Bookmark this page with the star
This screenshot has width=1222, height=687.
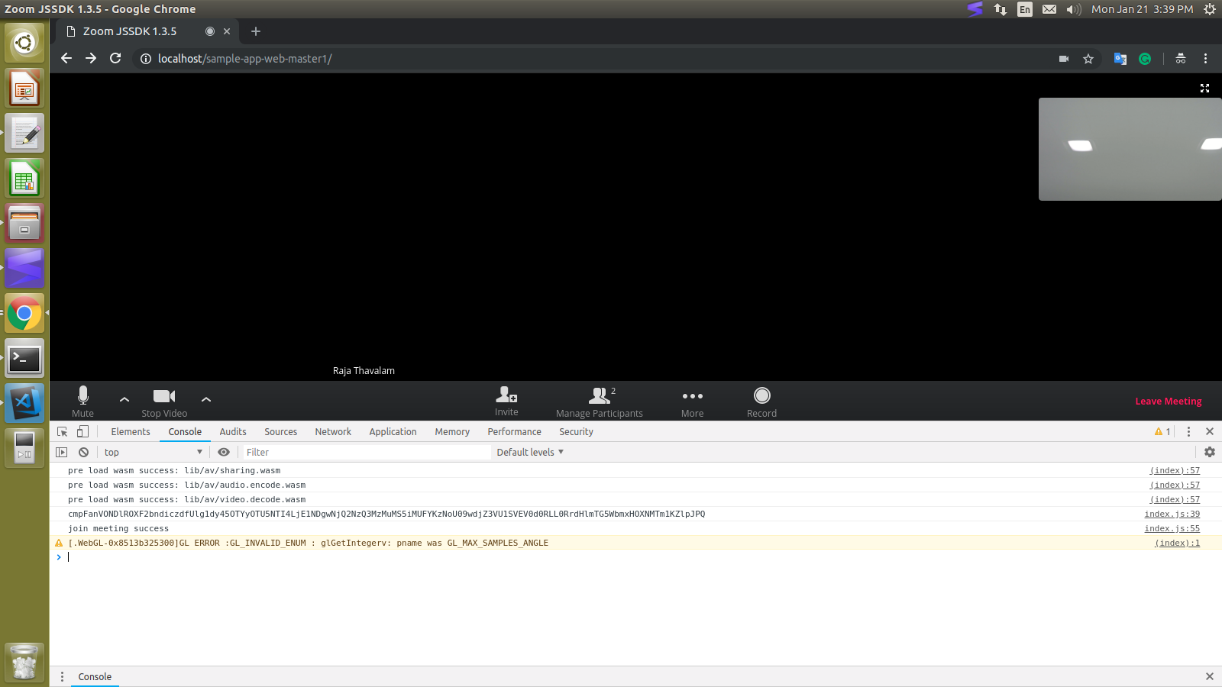click(x=1088, y=59)
